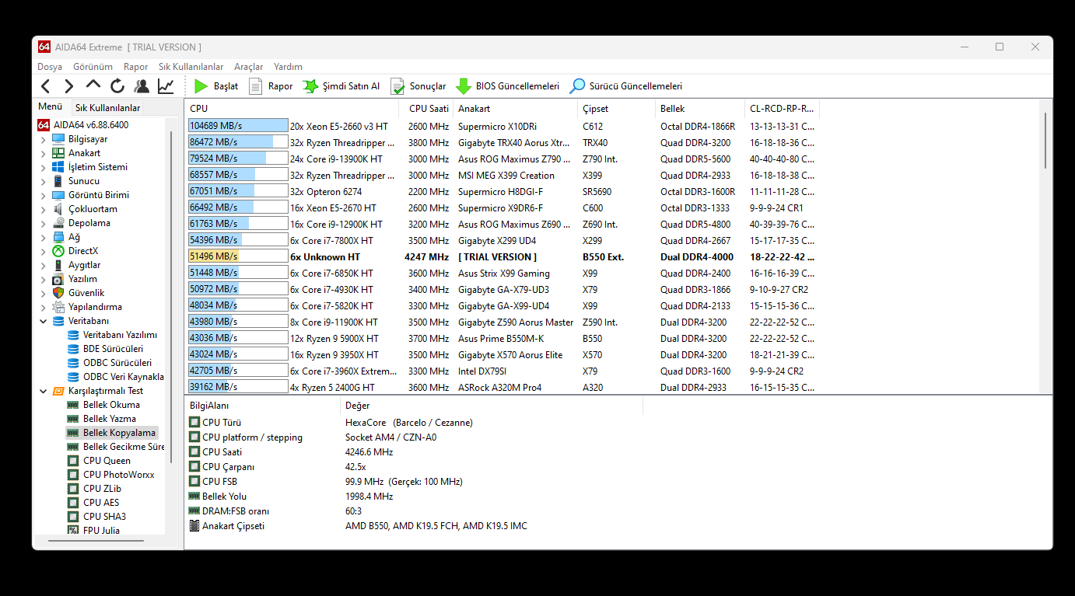Select Bellek Okuma benchmark
1075x596 pixels.
coord(112,405)
